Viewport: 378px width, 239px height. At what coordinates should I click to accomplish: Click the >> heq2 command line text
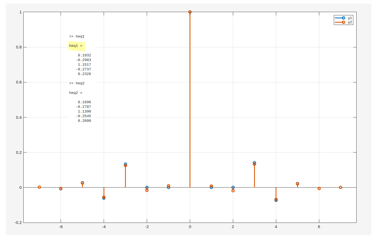77,83
